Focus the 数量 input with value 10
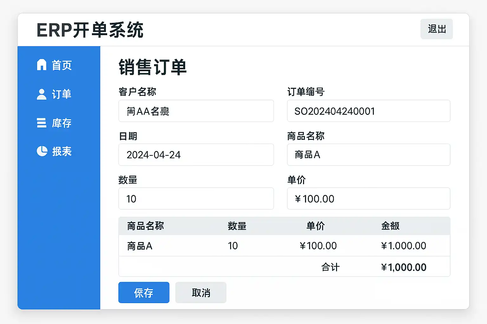This screenshot has height=324, width=487. coord(196,199)
